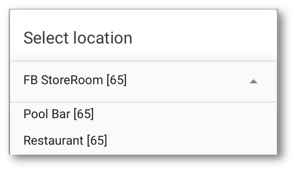This screenshot has width=296, height=172.
Task: Select the last visible option, Restaurant [65]
Action: click(x=65, y=141)
